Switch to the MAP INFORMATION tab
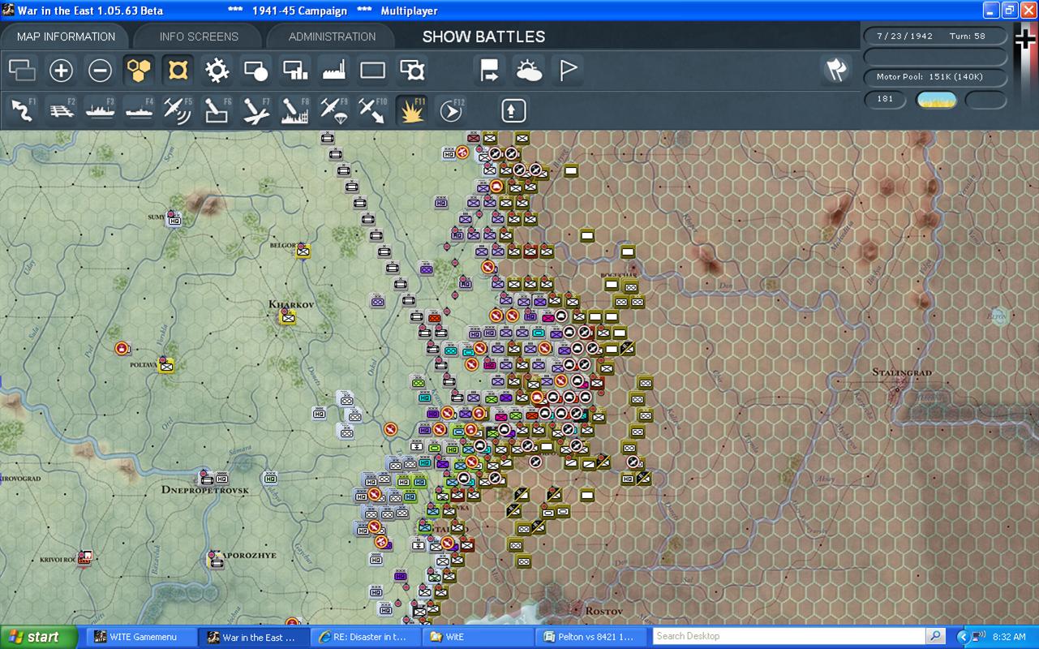 click(66, 37)
